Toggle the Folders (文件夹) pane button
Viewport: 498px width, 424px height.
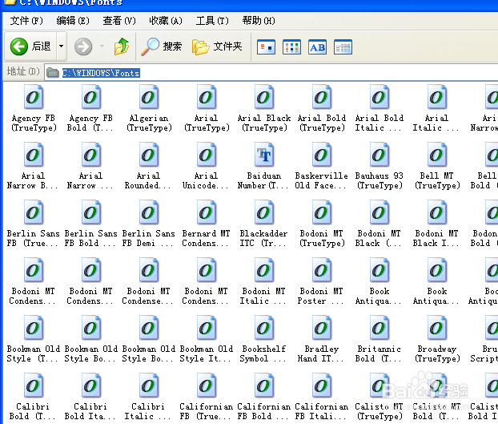pyautogui.click(x=217, y=46)
